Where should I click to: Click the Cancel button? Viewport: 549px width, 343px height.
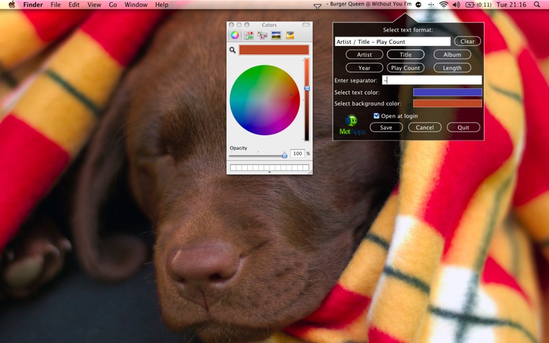[x=425, y=128]
